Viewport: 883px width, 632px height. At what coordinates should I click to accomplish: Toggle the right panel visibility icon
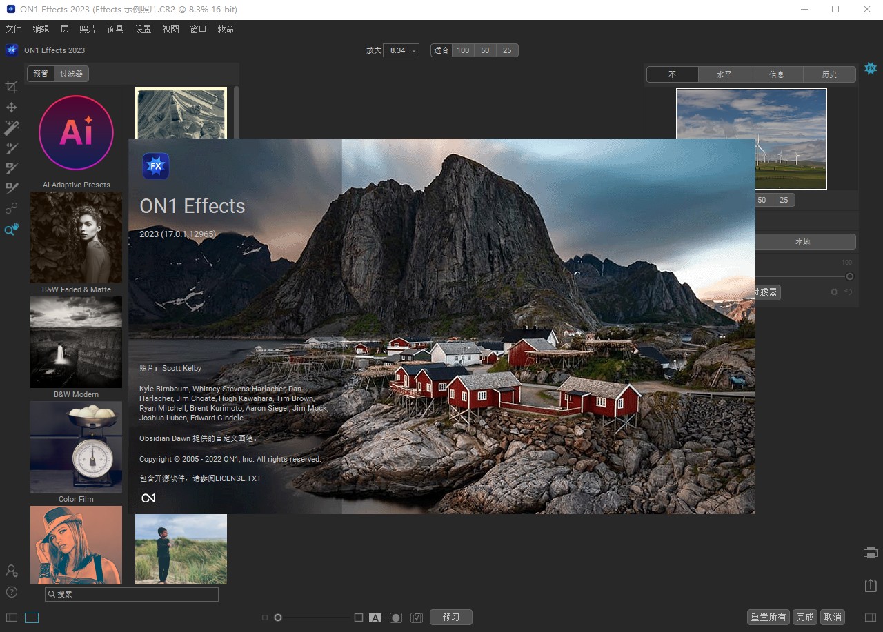[x=871, y=618]
